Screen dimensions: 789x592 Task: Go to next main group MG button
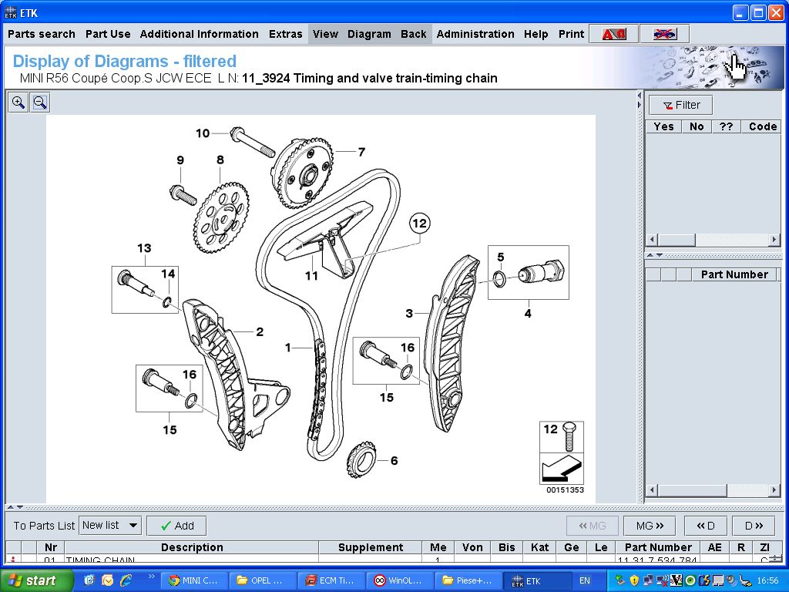click(649, 526)
